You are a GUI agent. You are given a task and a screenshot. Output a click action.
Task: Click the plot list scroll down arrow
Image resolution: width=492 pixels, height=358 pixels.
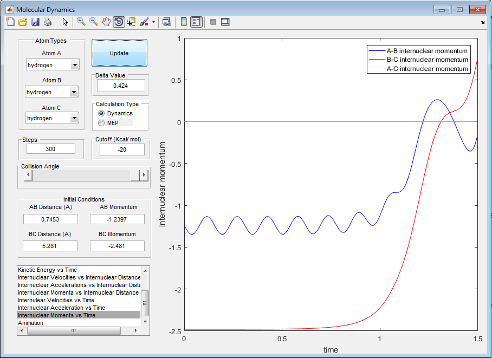[145, 322]
